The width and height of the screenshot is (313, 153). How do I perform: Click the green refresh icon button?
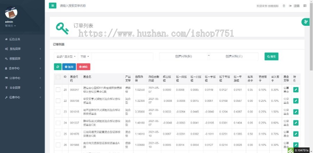pos(58,67)
